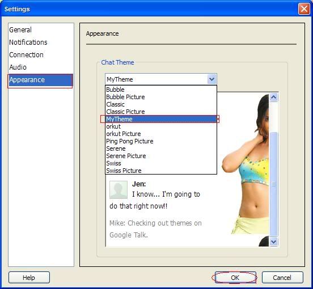Select Bubble theme from the list
The height and width of the screenshot is (289, 313).
point(161,90)
